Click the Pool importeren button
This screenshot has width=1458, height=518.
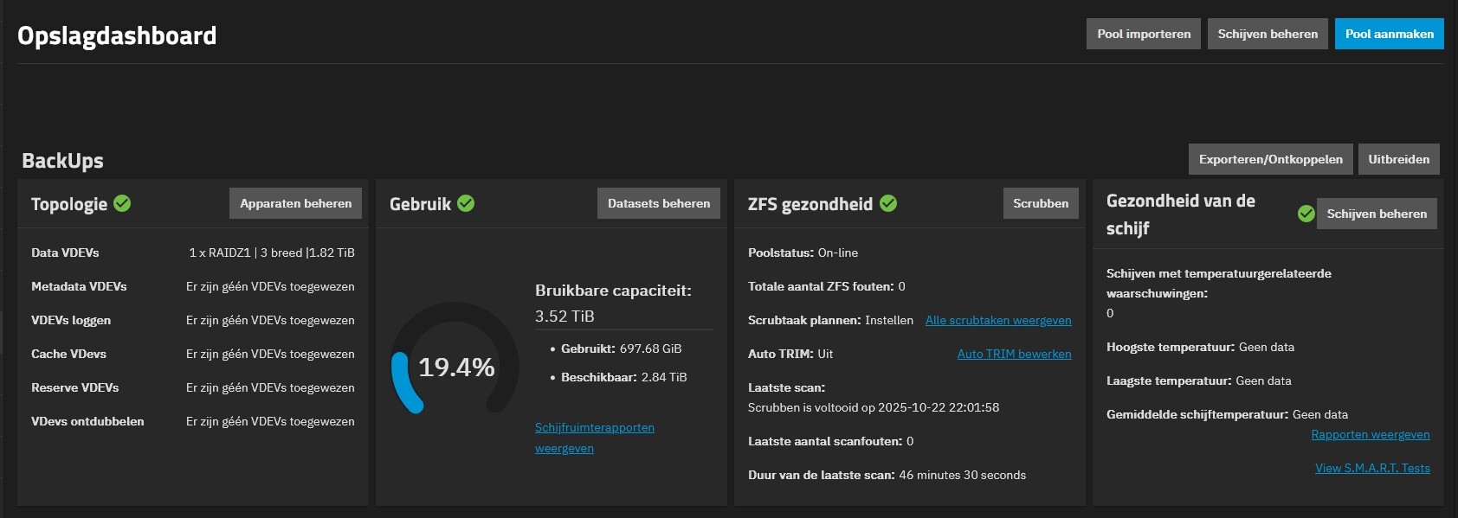[x=1143, y=34]
